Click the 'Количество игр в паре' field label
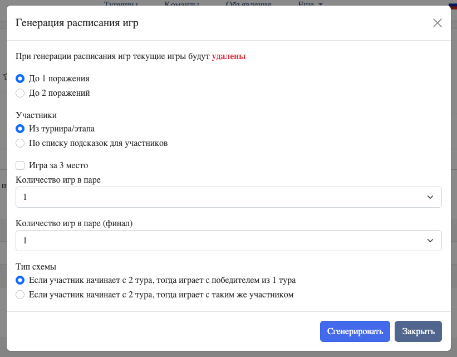457x357 pixels. coord(58,180)
